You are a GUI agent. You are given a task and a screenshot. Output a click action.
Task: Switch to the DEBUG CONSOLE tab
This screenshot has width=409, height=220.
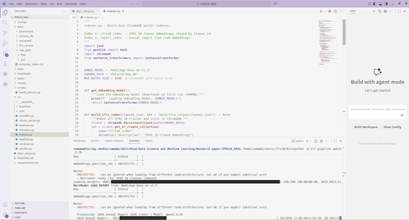coord(114,141)
